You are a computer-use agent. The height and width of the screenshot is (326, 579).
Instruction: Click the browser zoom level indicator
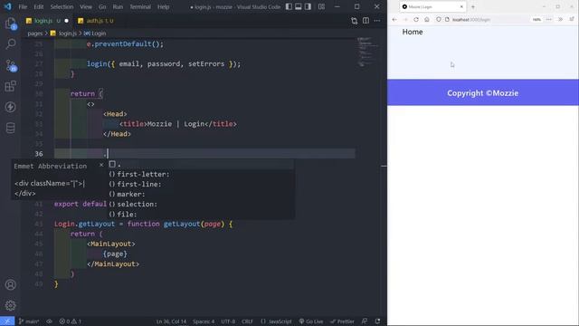pos(536,19)
